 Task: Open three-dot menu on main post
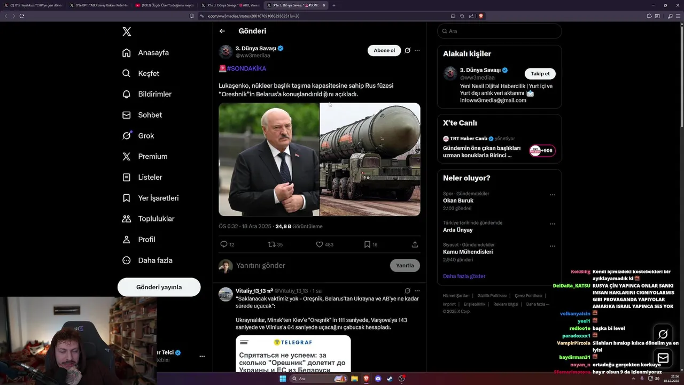pyautogui.click(x=417, y=50)
